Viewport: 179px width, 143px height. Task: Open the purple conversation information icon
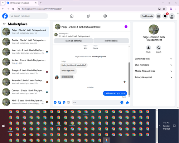(x=126, y=27)
